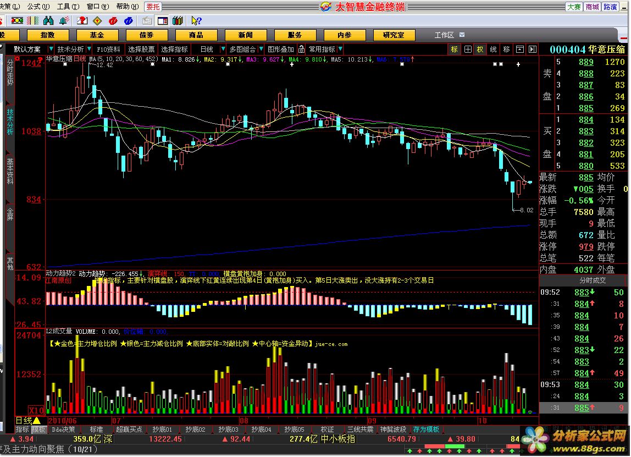Click the 基金 yellow category button
The width and height of the screenshot is (631, 457).
pyautogui.click(x=97, y=35)
